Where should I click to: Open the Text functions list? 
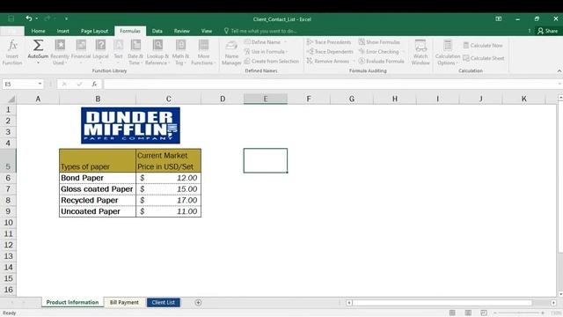tap(118, 53)
